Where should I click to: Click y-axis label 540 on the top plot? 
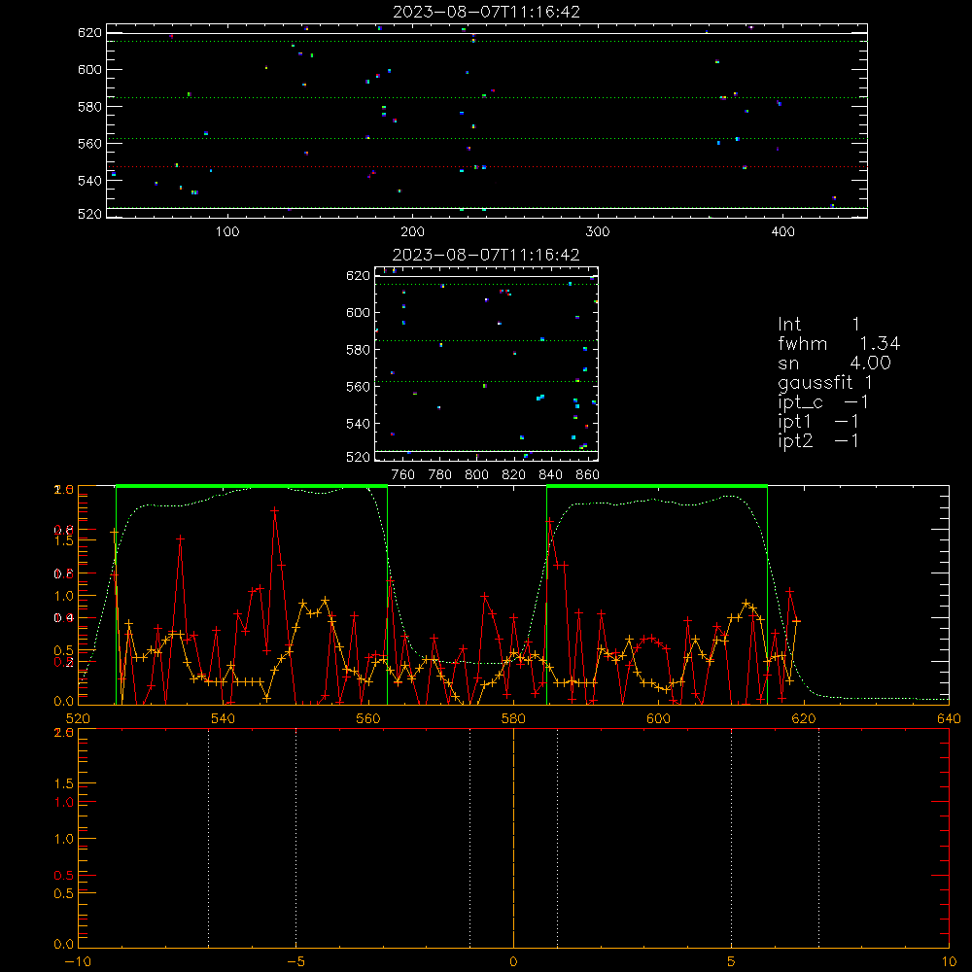89,181
